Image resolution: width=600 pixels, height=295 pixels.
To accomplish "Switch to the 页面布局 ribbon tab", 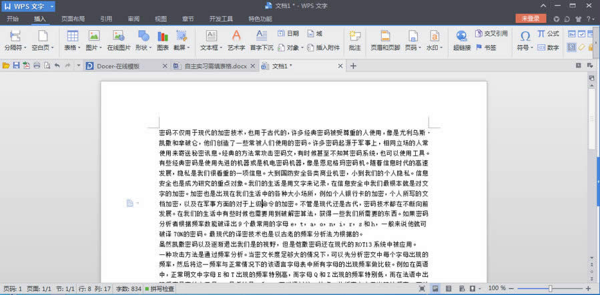I will [73, 19].
